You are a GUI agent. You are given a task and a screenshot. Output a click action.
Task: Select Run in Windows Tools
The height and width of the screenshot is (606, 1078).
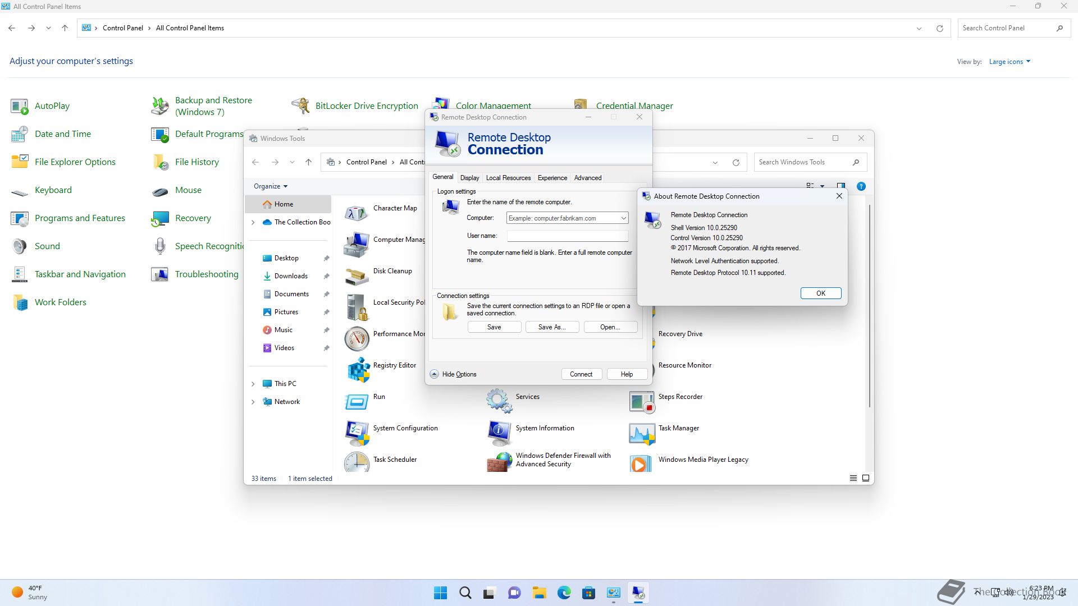(x=379, y=397)
